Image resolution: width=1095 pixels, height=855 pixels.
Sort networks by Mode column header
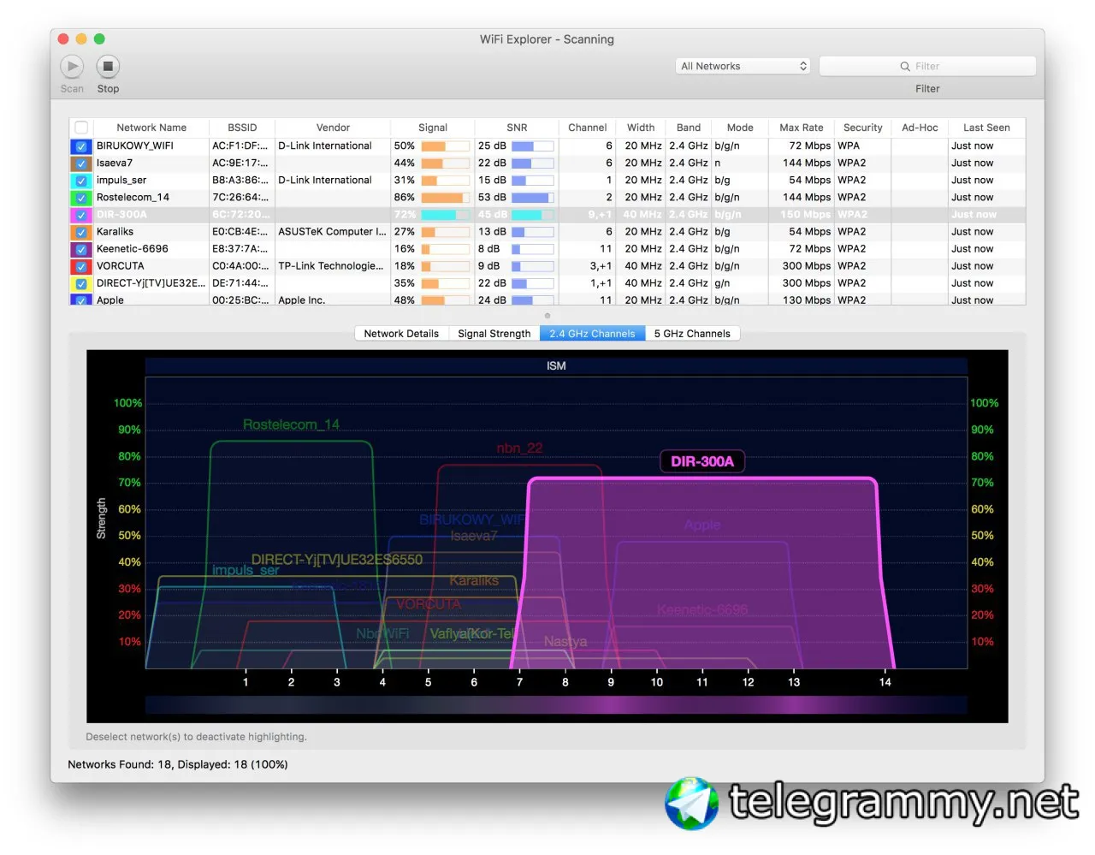740,128
